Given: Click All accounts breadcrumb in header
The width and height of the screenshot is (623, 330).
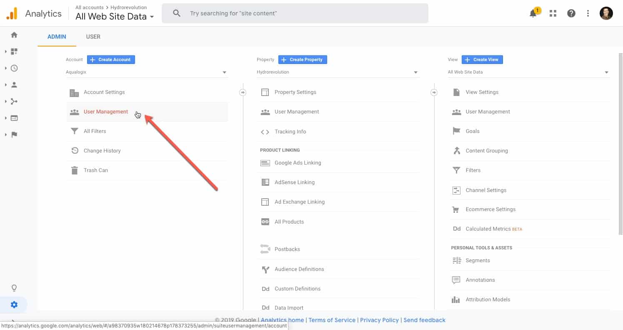Looking at the screenshot, I should 90,7.
